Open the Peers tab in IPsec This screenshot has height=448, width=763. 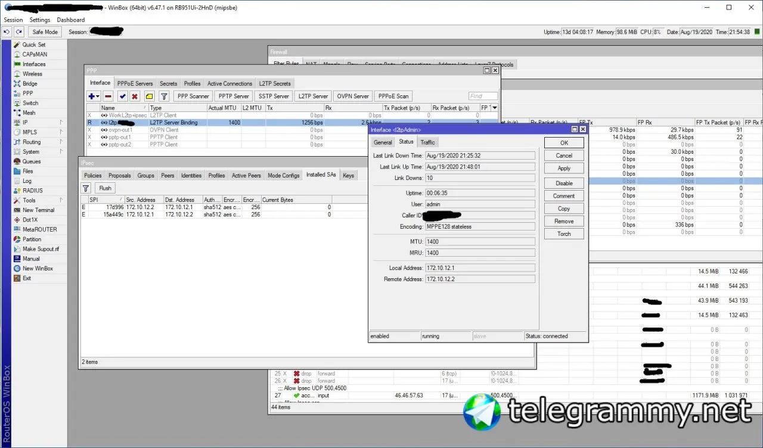168,175
